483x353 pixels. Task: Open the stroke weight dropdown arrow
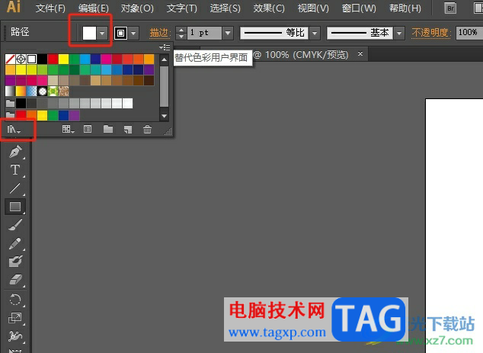228,33
